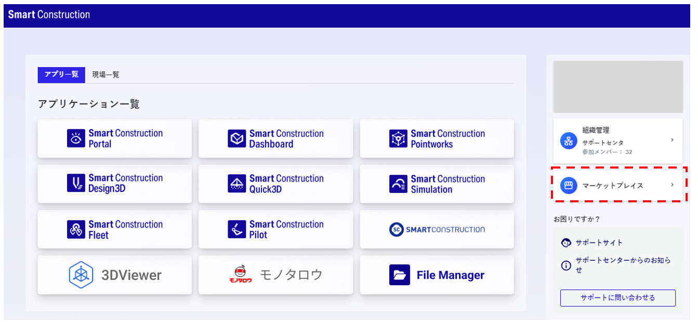Click the Smart Construction Dashboard label text

pyautogui.click(x=286, y=139)
